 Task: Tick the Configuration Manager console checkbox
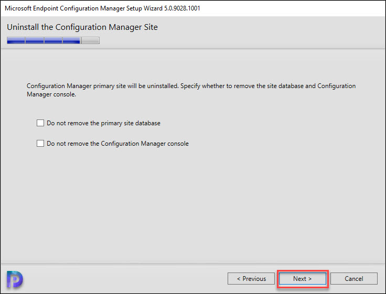(x=40, y=143)
